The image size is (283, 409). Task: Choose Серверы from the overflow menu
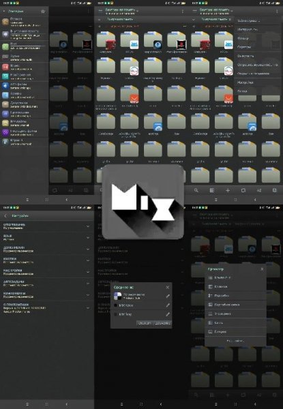pos(258,47)
